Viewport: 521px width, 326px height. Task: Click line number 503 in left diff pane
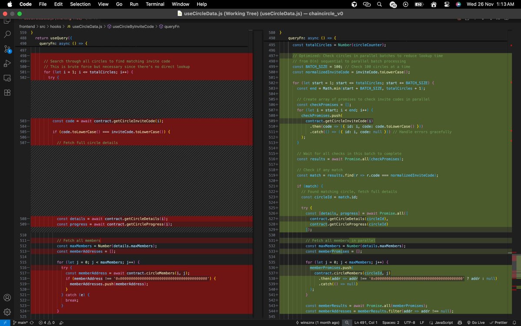pyautogui.click(x=23, y=121)
